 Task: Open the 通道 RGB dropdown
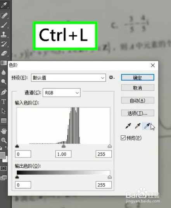(62, 93)
